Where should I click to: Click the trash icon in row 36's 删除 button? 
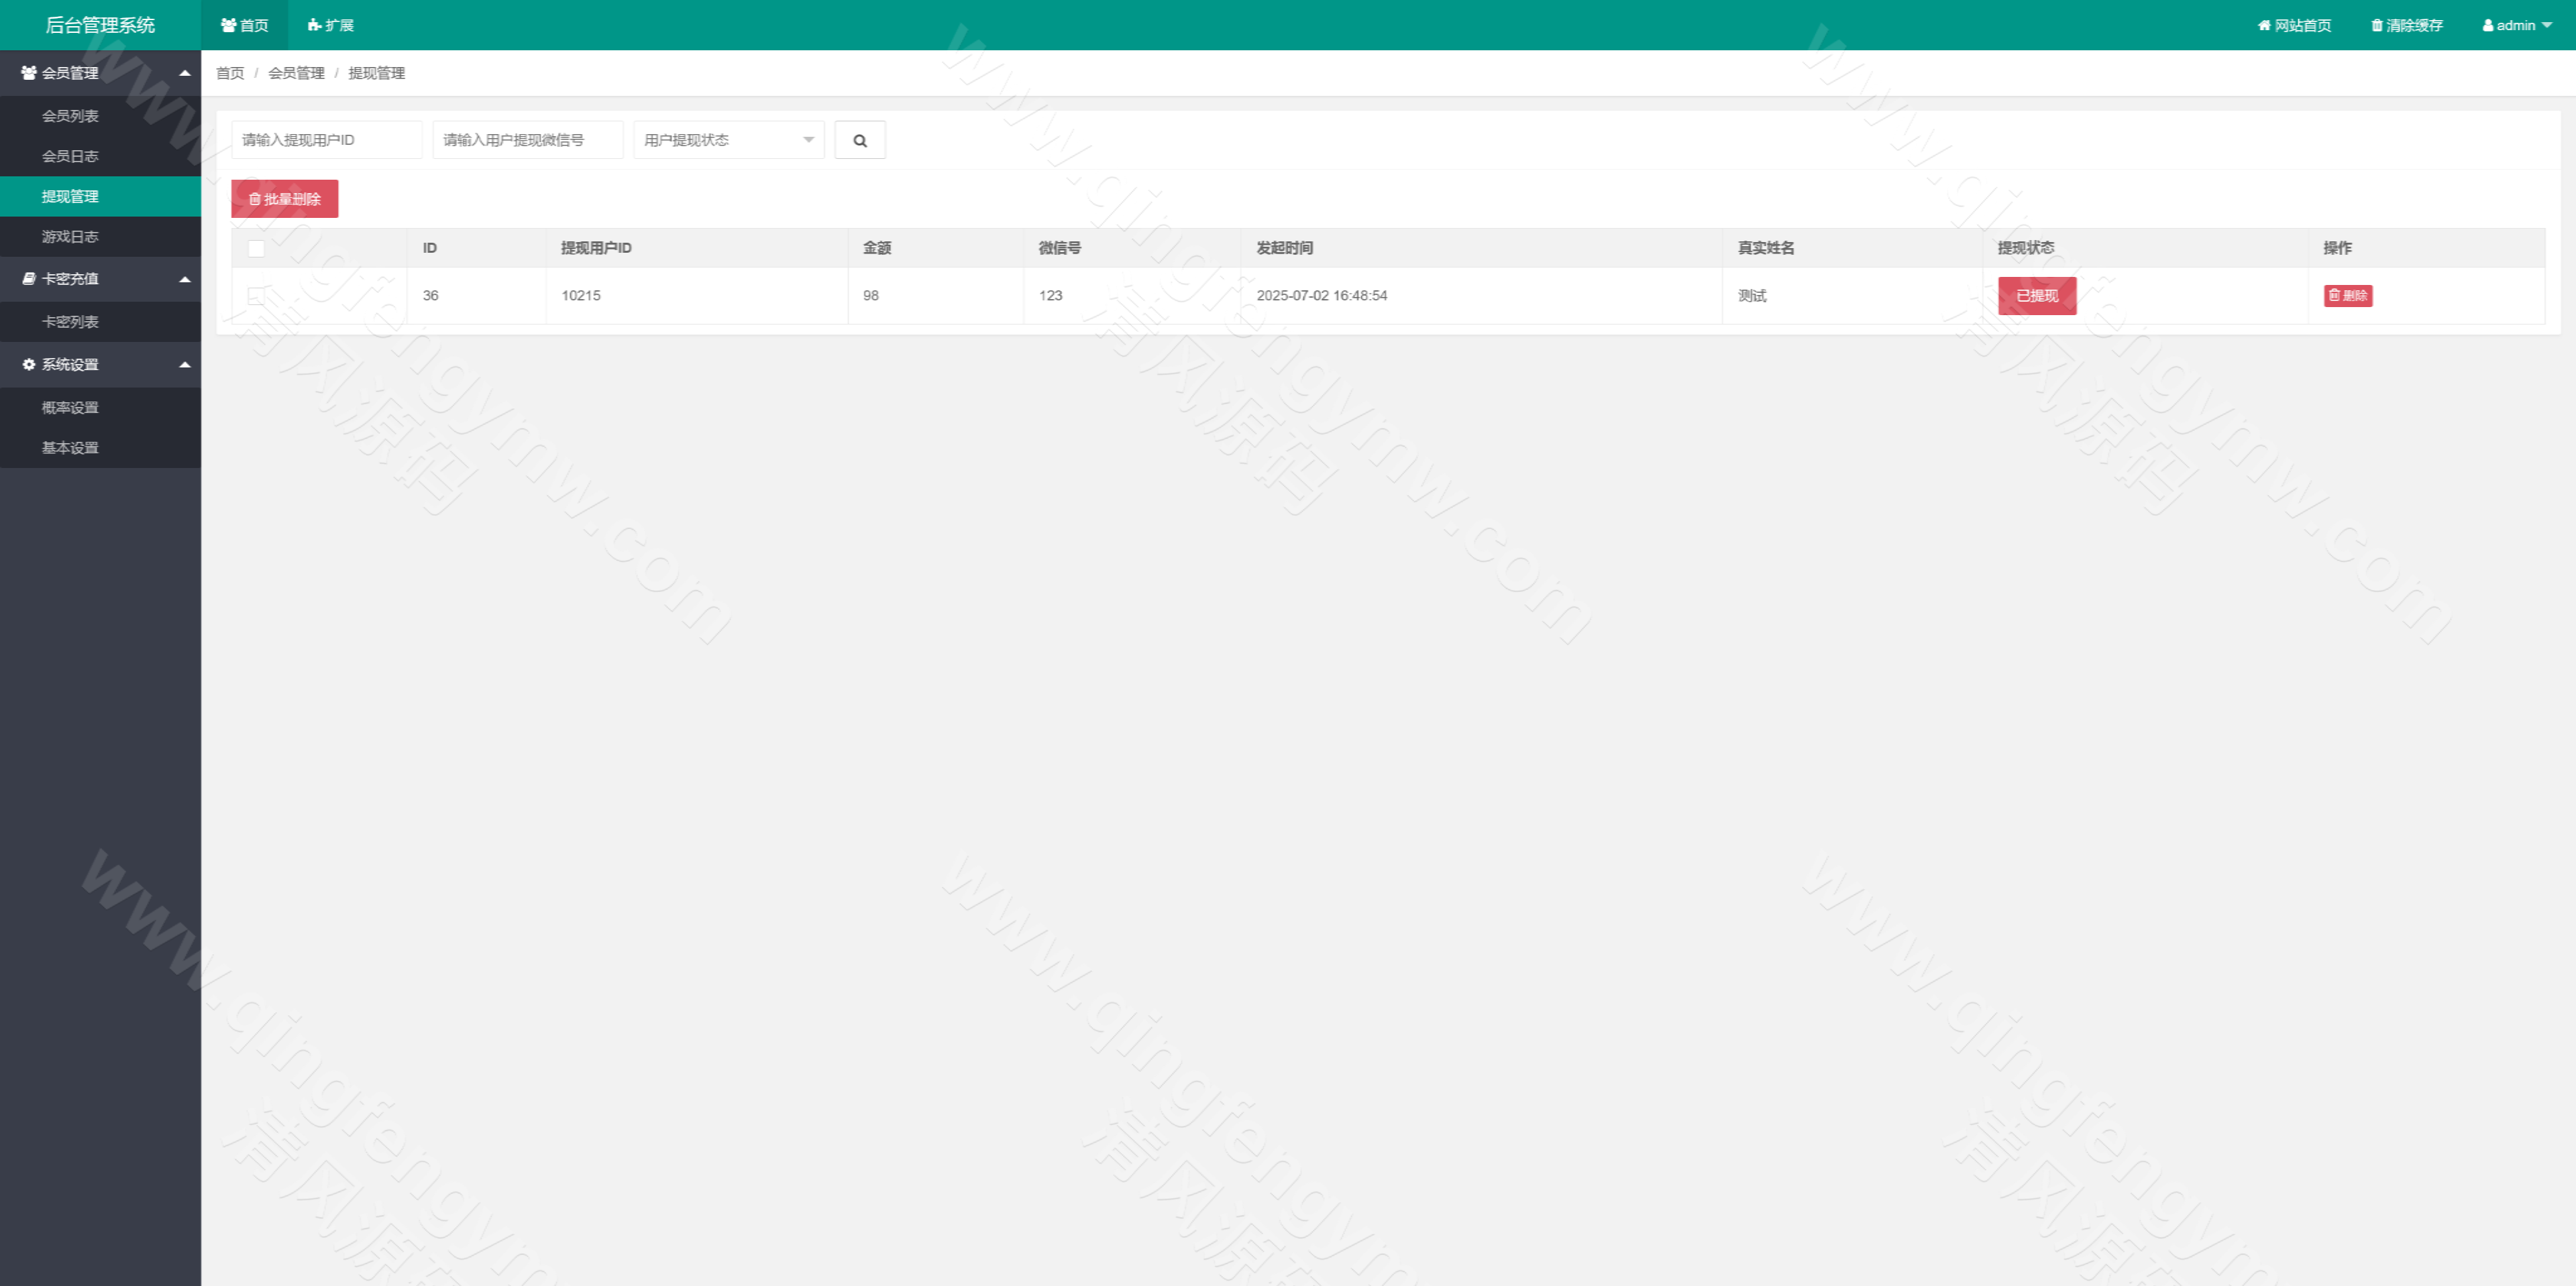click(2334, 295)
